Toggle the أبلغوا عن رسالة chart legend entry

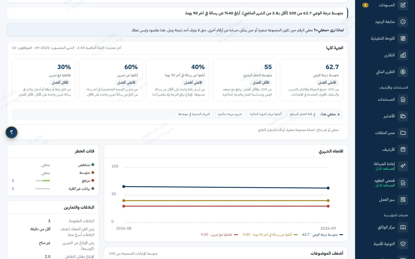[x=270, y=235]
